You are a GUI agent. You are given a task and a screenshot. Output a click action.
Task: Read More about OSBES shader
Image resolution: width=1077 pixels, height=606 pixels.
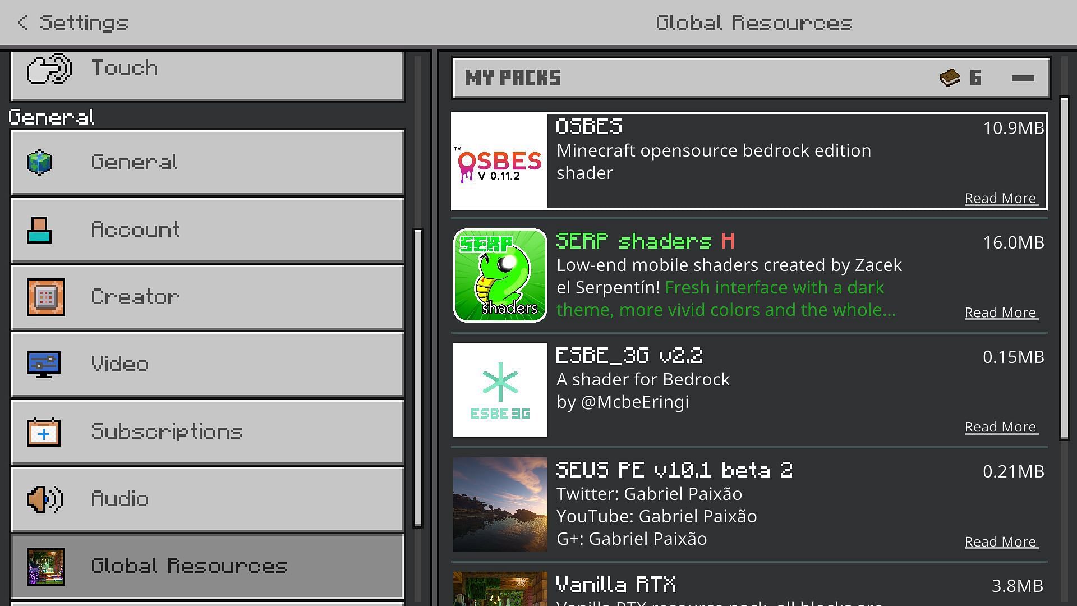tap(1000, 198)
